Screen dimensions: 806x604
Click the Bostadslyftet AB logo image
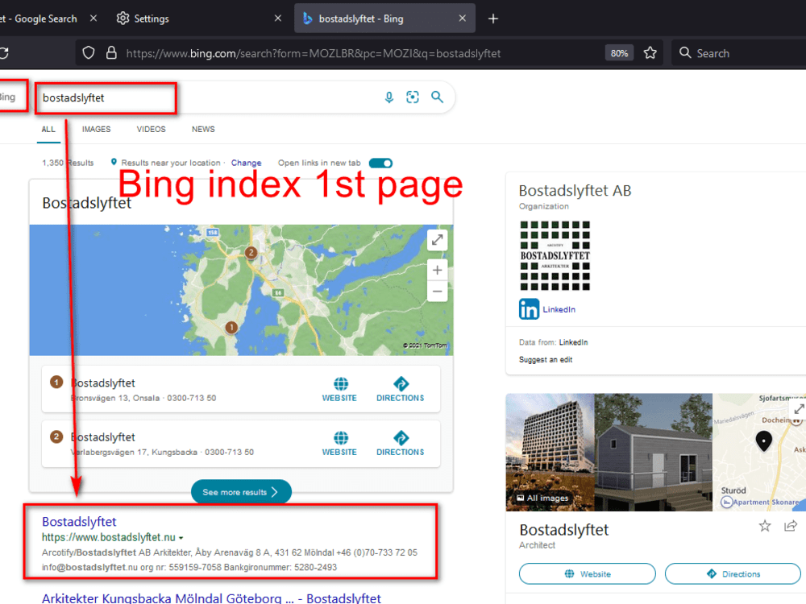(555, 256)
